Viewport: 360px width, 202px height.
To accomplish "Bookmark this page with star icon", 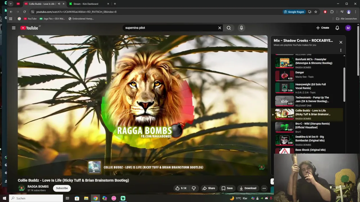I will click(316, 12).
